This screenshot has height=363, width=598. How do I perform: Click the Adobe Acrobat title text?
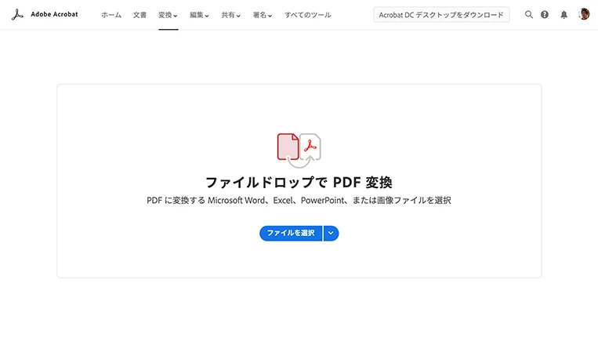[54, 14]
